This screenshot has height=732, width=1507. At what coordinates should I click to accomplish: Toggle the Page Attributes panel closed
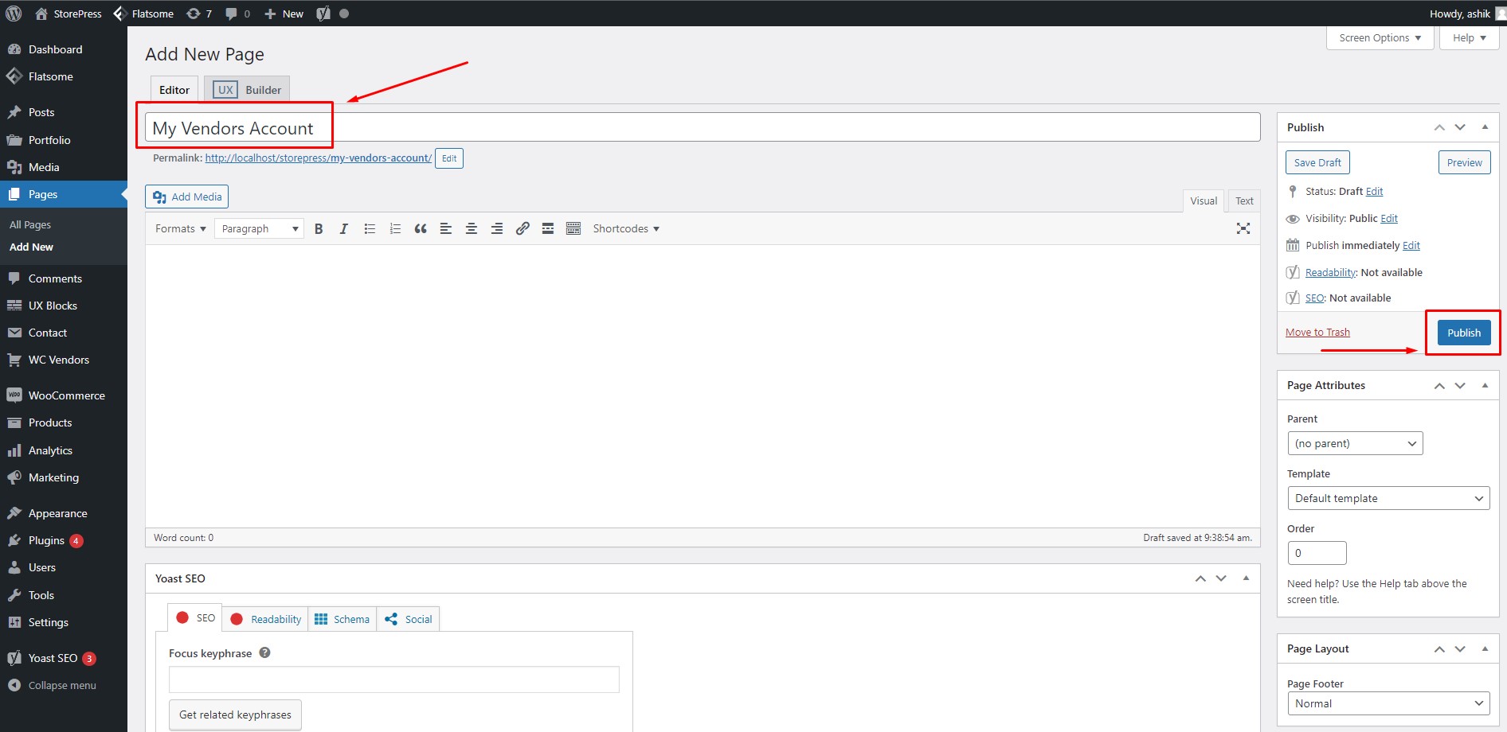[x=1485, y=385]
